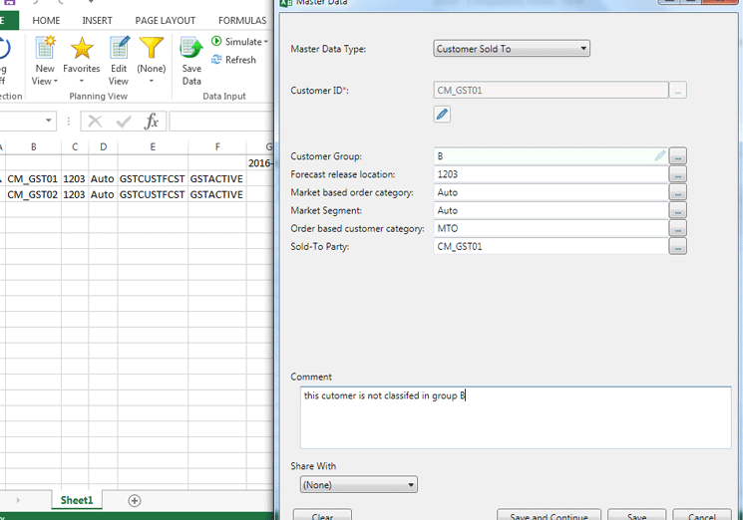Switch to the FORMULAS ribbon tab
743x520 pixels.
(242, 20)
